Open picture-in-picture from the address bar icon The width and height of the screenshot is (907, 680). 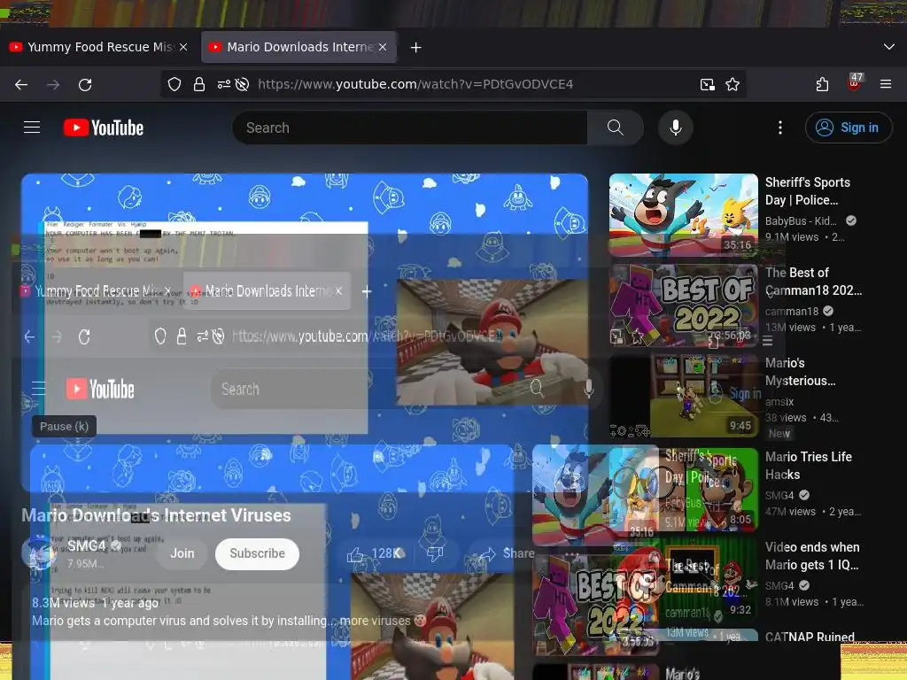[x=708, y=84]
